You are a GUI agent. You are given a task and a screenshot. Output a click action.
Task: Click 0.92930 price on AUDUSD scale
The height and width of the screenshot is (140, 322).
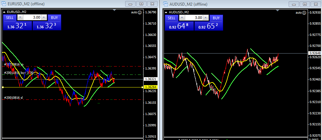point(315,13)
